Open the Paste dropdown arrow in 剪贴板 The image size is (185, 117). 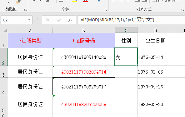pos(8,2)
